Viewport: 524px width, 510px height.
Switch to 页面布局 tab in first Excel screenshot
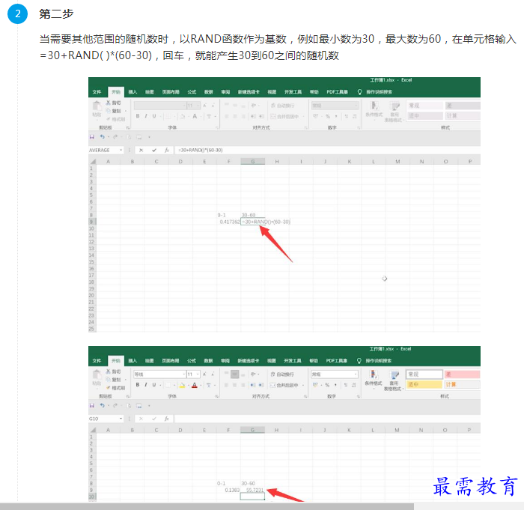pyautogui.click(x=171, y=92)
